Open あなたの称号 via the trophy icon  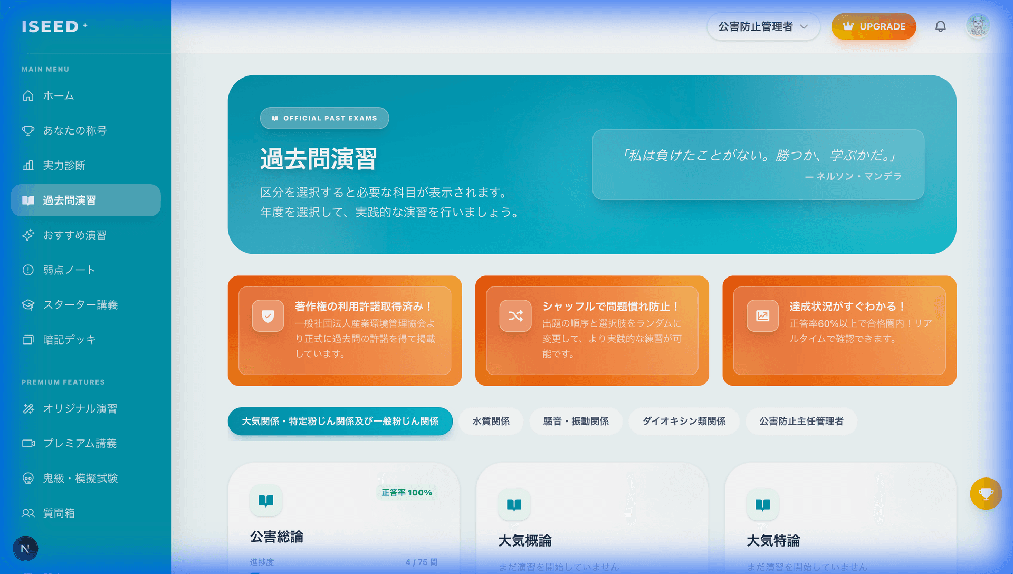pyautogui.click(x=28, y=130)
